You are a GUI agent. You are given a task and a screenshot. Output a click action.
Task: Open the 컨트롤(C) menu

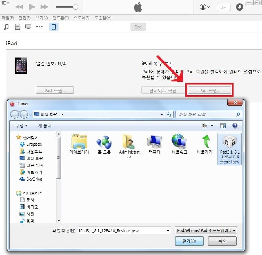point(60,18)
